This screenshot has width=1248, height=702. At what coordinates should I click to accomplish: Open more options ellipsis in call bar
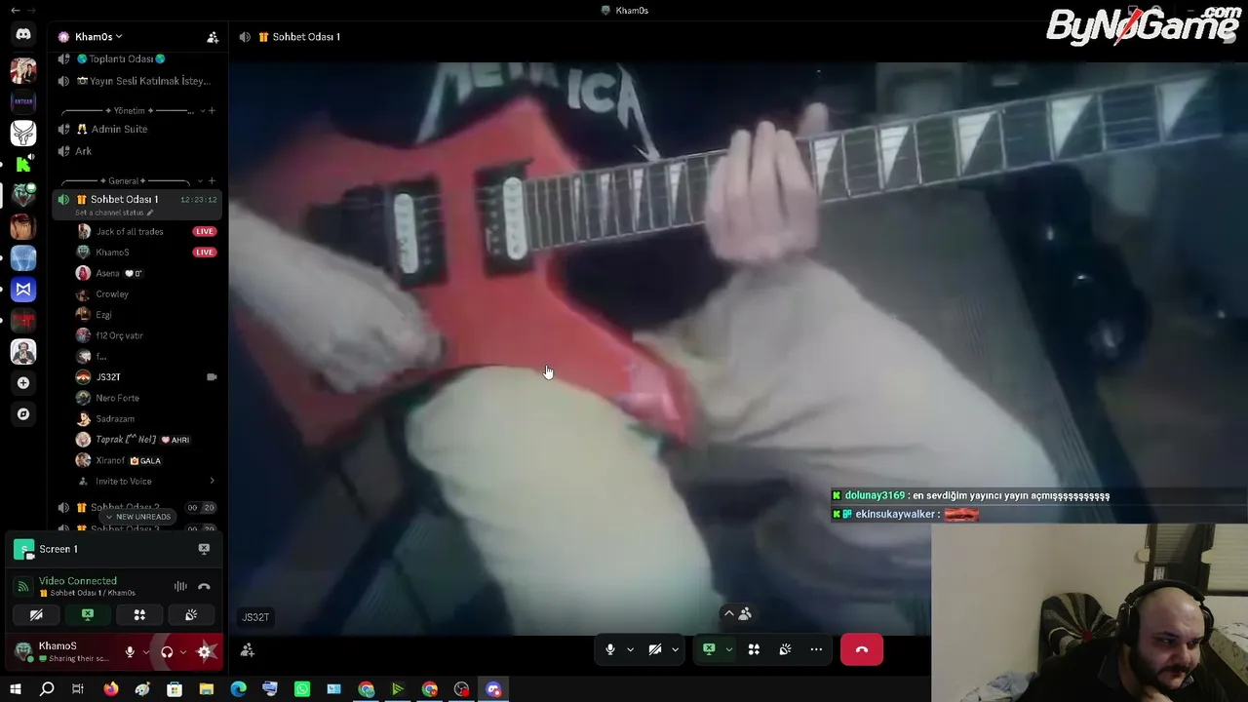[x=816, y=649]
